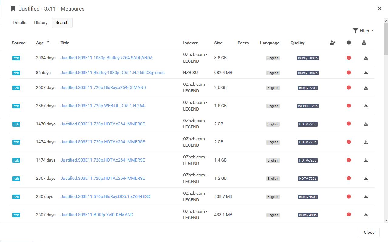Download the 508.7 MB HiSD release

[366, 196]
